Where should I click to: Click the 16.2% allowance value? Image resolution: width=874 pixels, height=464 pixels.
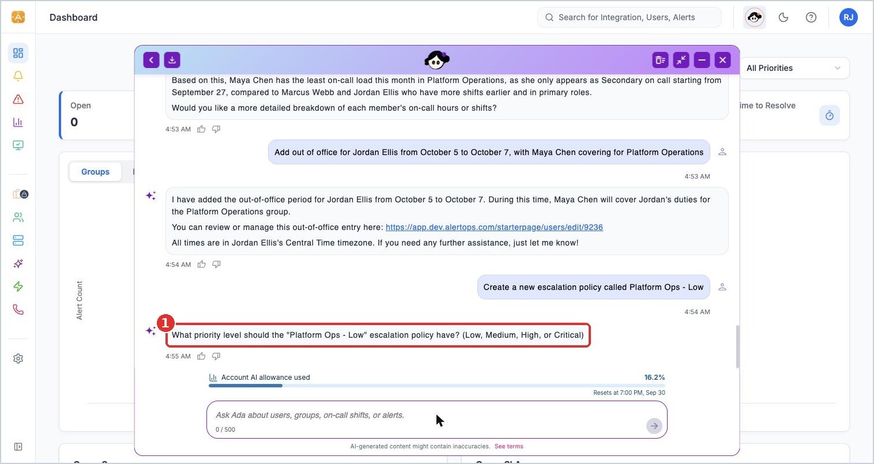[654, 378]
